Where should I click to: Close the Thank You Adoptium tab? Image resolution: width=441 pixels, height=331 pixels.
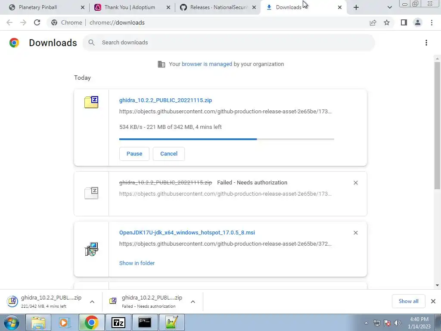point(168,8)
